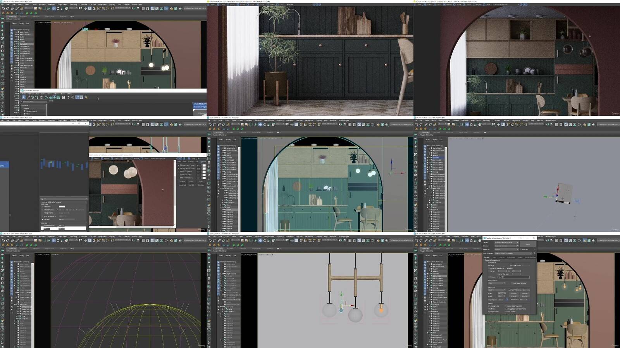
Task: Open the Area to Render dropdown
Action: pos(496,283)
